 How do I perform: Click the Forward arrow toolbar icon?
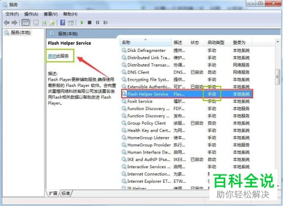pyautogui.click(x=15, y=23)
